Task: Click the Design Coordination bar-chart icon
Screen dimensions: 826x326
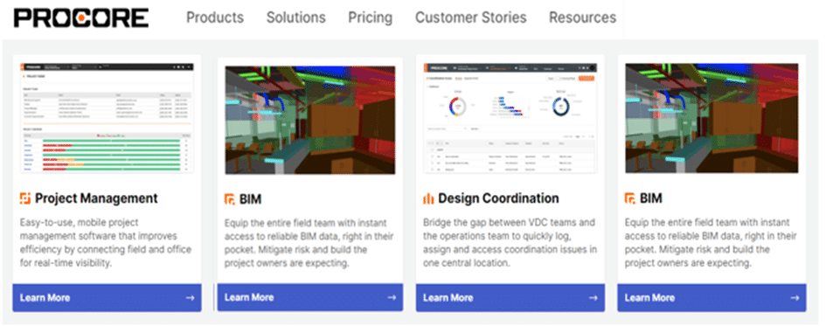Action: (428, 198)
